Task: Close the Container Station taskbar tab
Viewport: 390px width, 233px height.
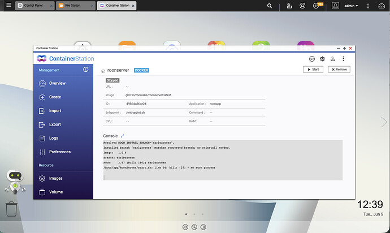Action: pyautogui.click(x=133, y=6)
